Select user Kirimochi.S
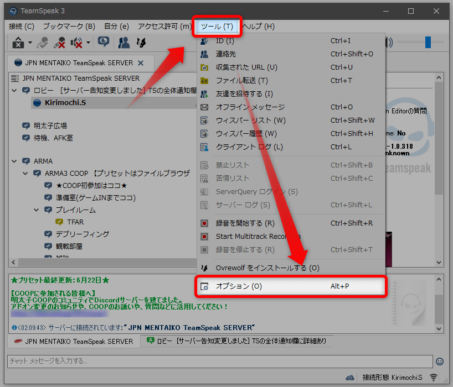 pos(65,103)
